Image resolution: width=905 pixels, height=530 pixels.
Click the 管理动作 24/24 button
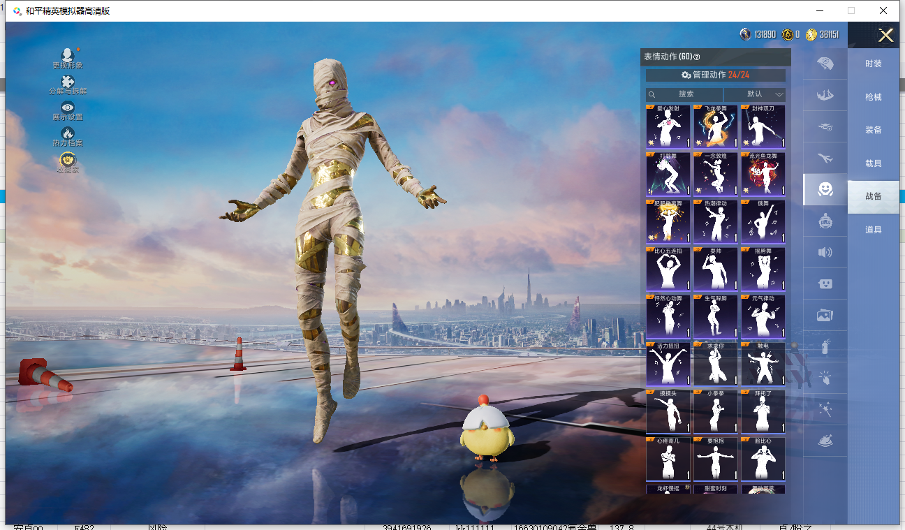pyautogui.click(x=715, y=75)
